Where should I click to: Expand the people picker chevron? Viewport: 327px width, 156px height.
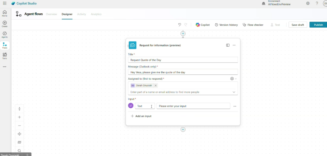[x=234, y=92]
